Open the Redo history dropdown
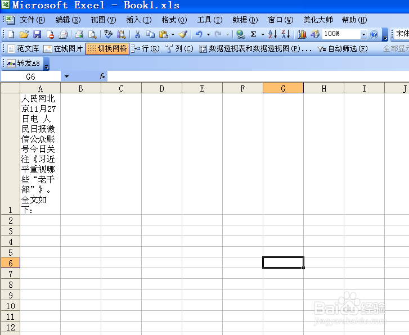409x335 pixels. (227, 34)
